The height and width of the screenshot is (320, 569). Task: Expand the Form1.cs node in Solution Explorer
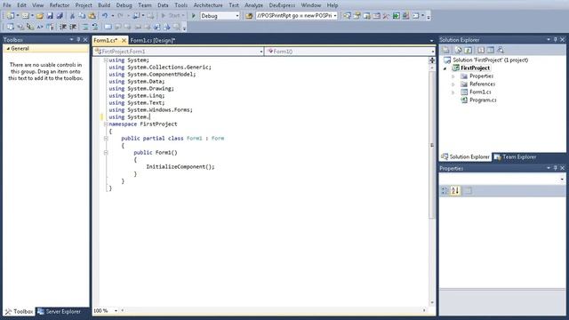pyautogui.click(x=453, y=92)
